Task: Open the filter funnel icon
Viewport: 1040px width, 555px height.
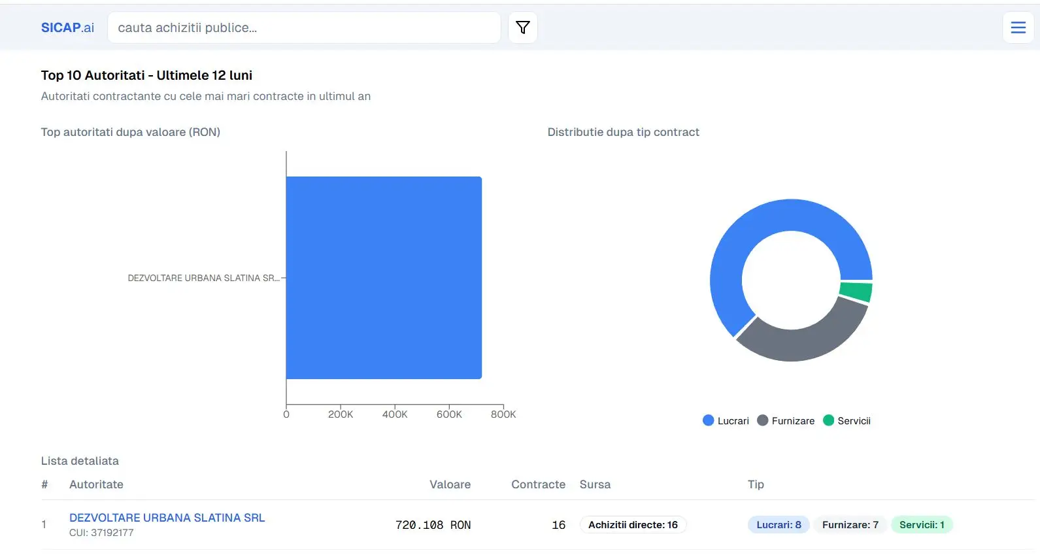Action: [522, 27]
